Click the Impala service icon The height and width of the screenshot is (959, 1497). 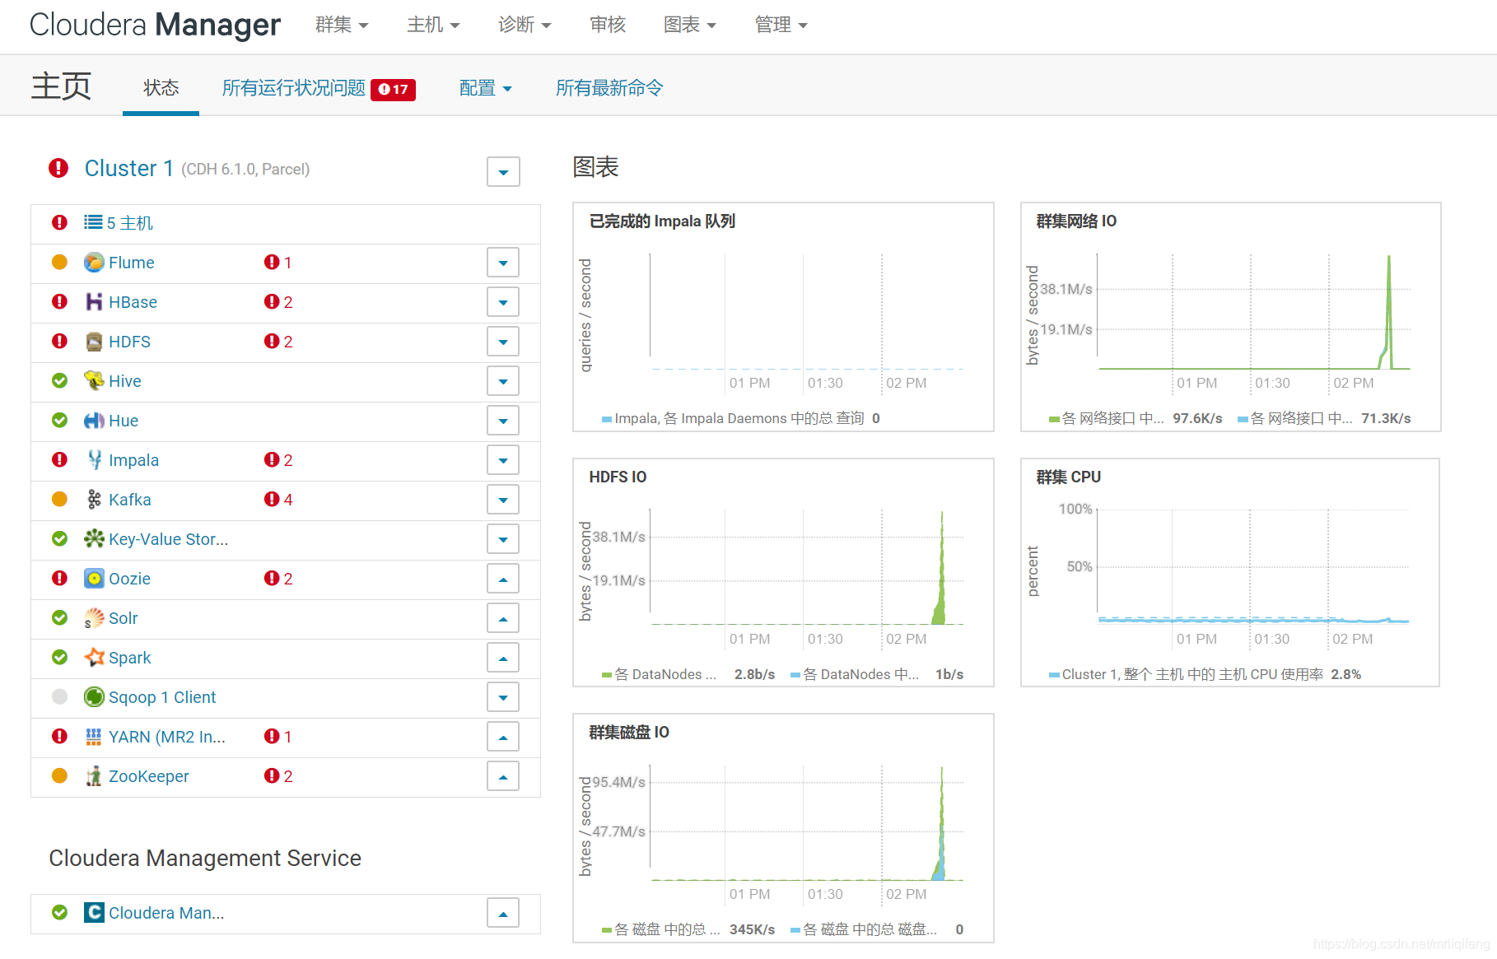[94, 460]
